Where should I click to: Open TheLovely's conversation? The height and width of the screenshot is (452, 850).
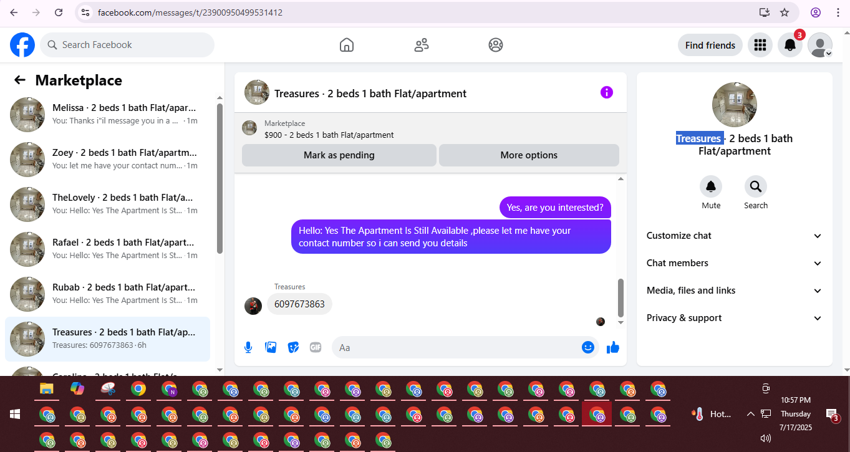(108, 204)
